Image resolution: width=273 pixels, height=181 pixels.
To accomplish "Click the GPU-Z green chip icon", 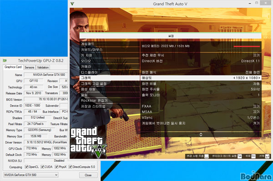I will tap(5, 60).
